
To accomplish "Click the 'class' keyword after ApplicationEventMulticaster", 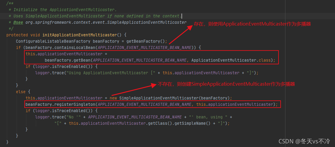I will coord(264,60).
